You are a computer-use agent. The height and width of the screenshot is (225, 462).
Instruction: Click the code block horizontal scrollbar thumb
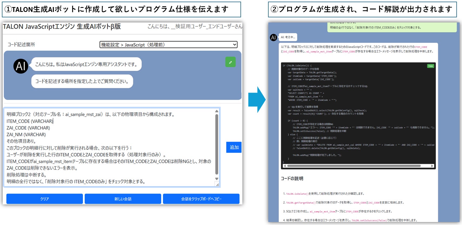pos(354,166)
